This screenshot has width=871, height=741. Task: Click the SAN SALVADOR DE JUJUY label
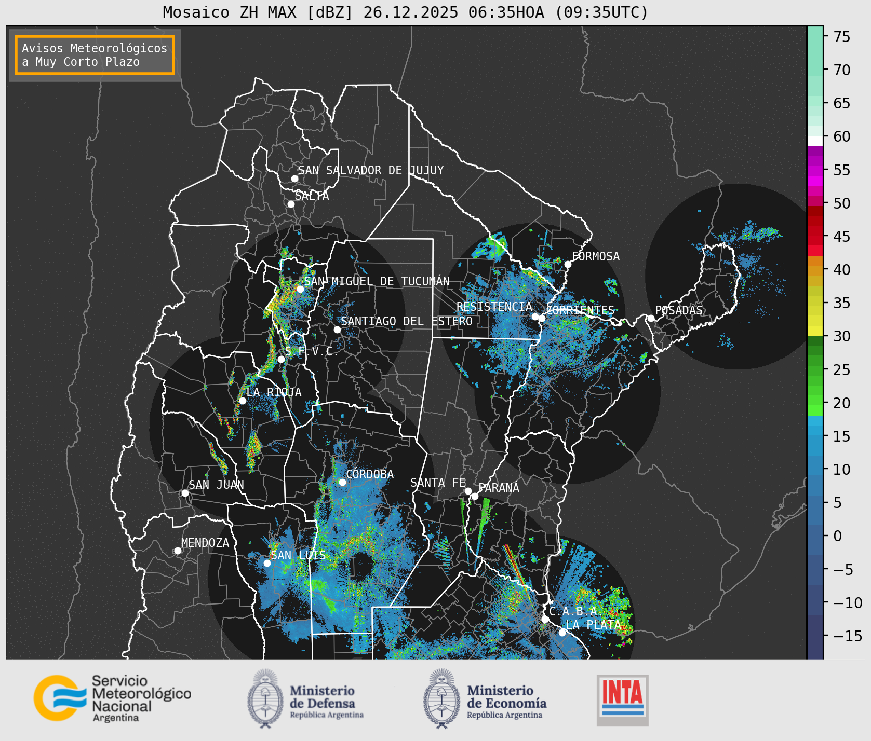[x=371, y=170]
